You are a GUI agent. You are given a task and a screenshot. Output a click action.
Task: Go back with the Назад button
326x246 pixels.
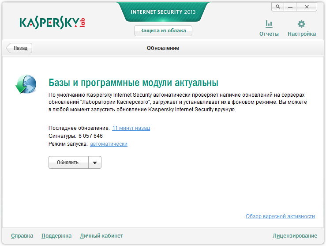(19, 48)
